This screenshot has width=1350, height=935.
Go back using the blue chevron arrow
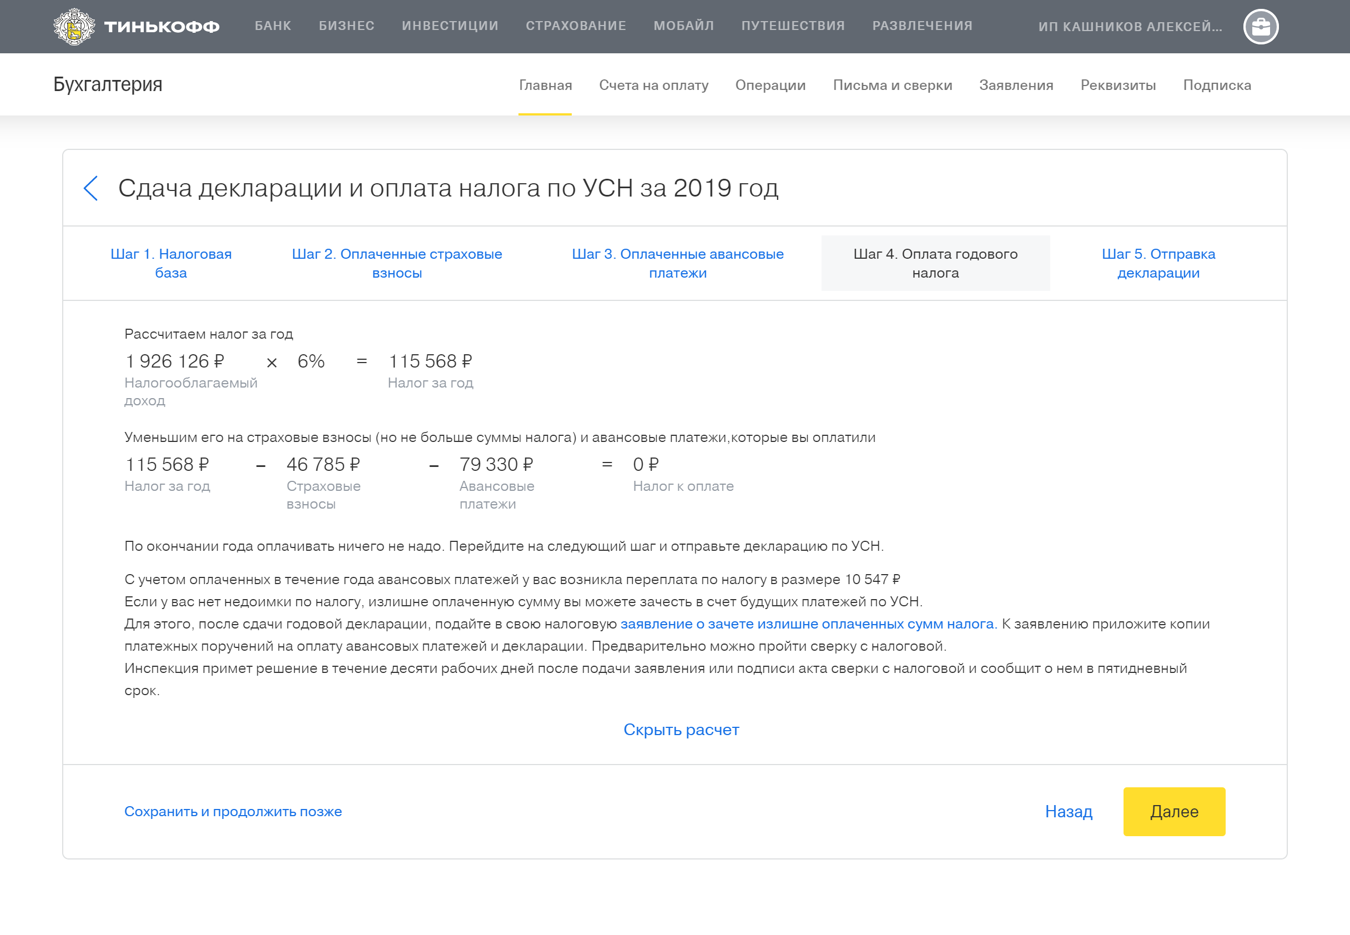pos(91,188)
